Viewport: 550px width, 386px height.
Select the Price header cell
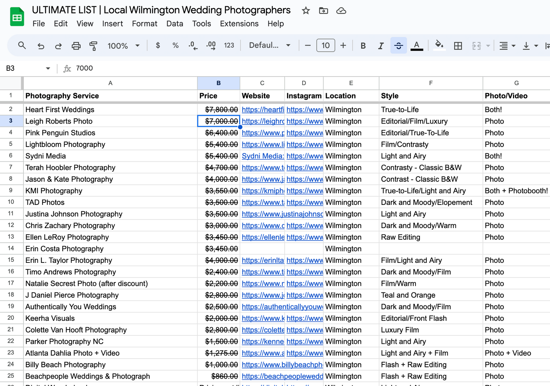click(219, 96)
